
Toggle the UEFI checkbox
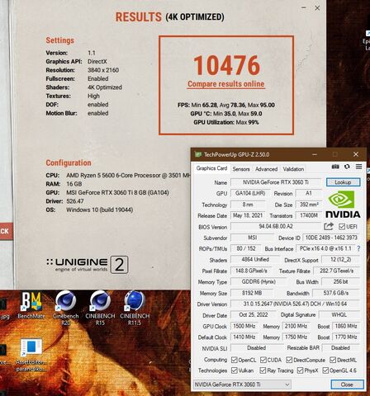tap(342, 227)
